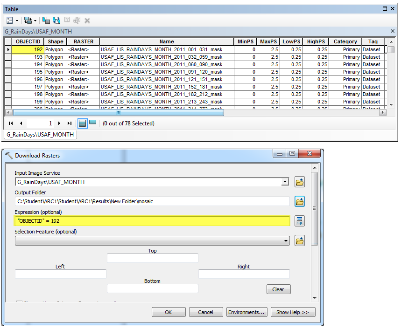Browse for the Output Folder location
Screen dimensions: 401x329
pyautogui.click(x=300, y=201)
